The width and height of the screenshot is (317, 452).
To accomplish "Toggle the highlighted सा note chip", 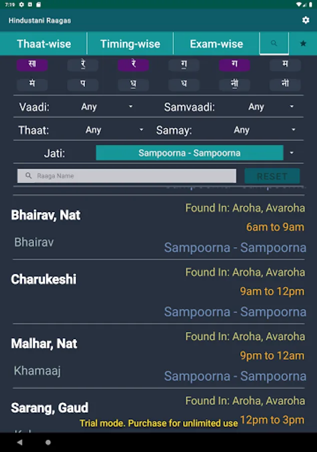I will (x=32, y=64).
